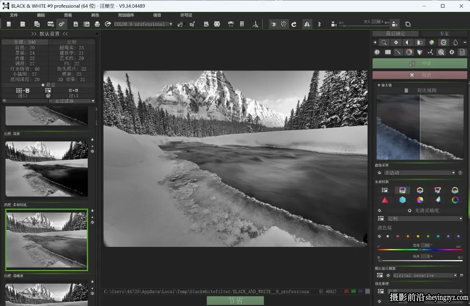Choose the blue hexagon conversion icon

pyautogui.click(x=402, y=200)
